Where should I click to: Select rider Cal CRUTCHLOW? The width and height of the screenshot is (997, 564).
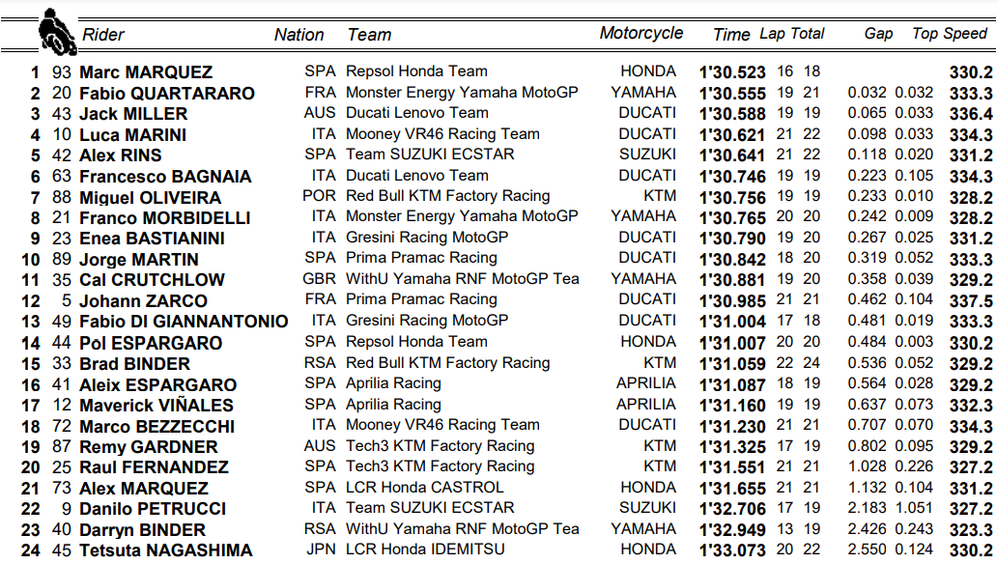click(x=152, y=280)
